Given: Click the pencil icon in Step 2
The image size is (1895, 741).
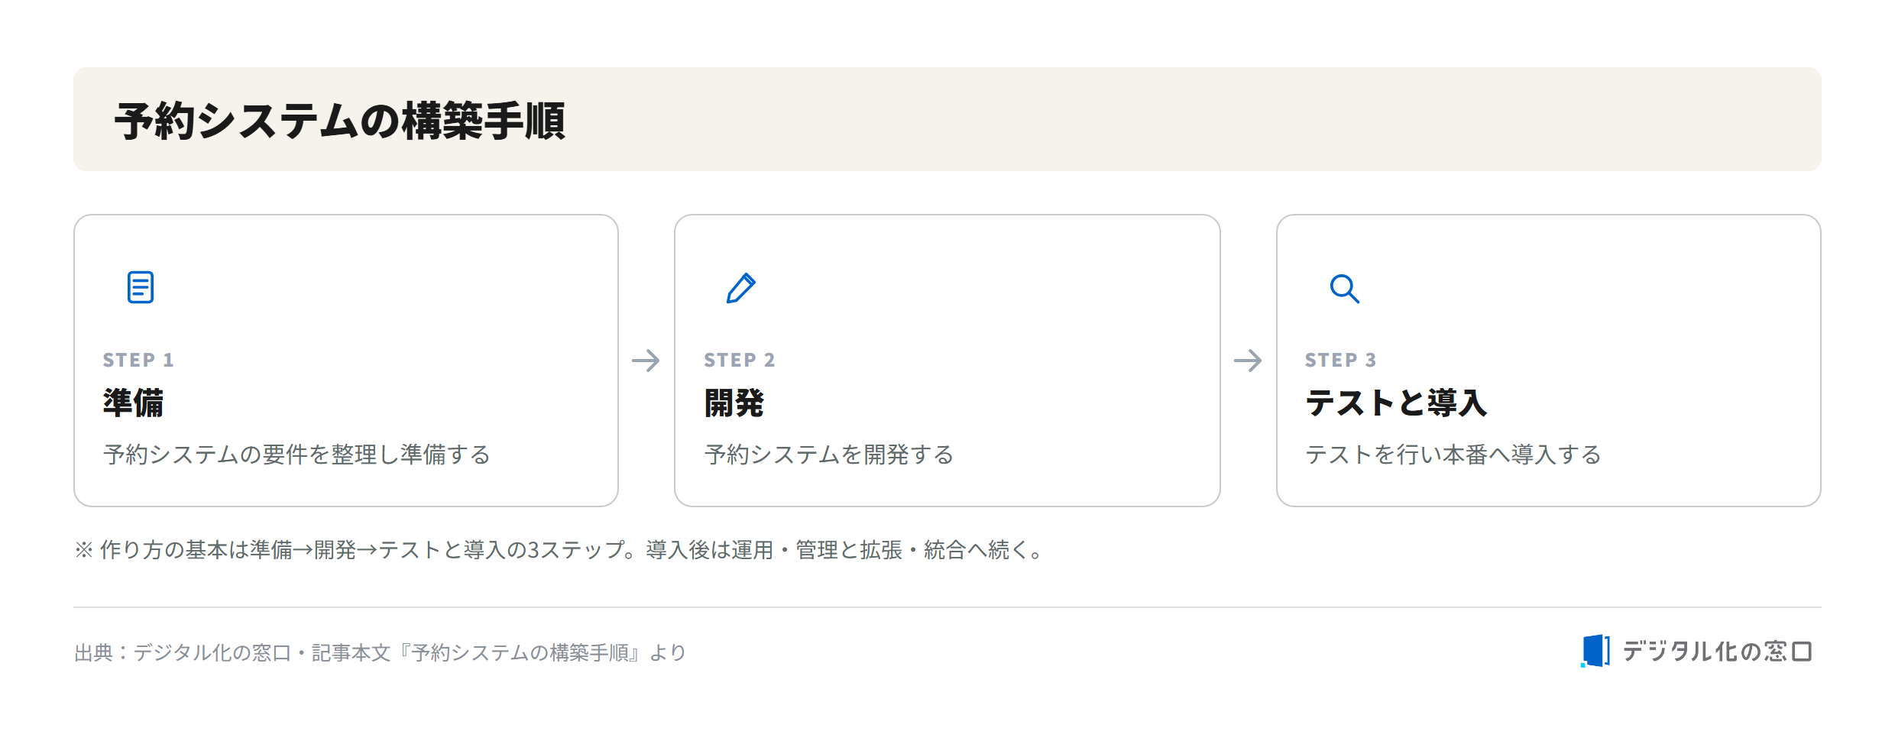Looking at the screenshot, I should [741, 288].
